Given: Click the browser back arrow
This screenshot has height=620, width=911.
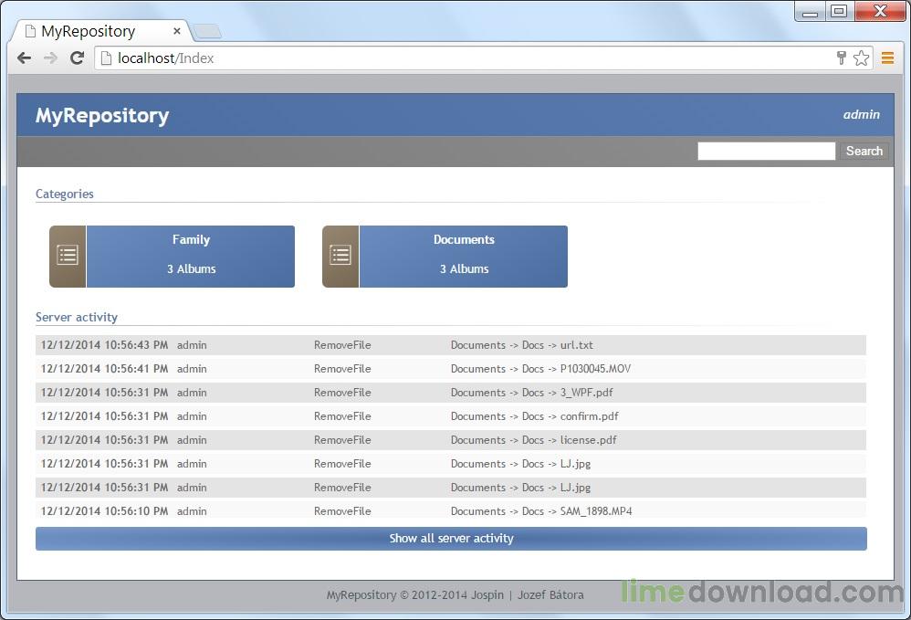Looking at the screenshot, I should point(24,58).
